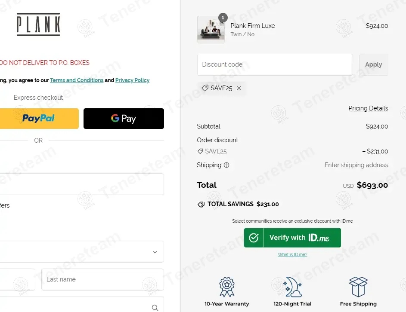
Task: Open Pricing Details
Action: point(368,108)
